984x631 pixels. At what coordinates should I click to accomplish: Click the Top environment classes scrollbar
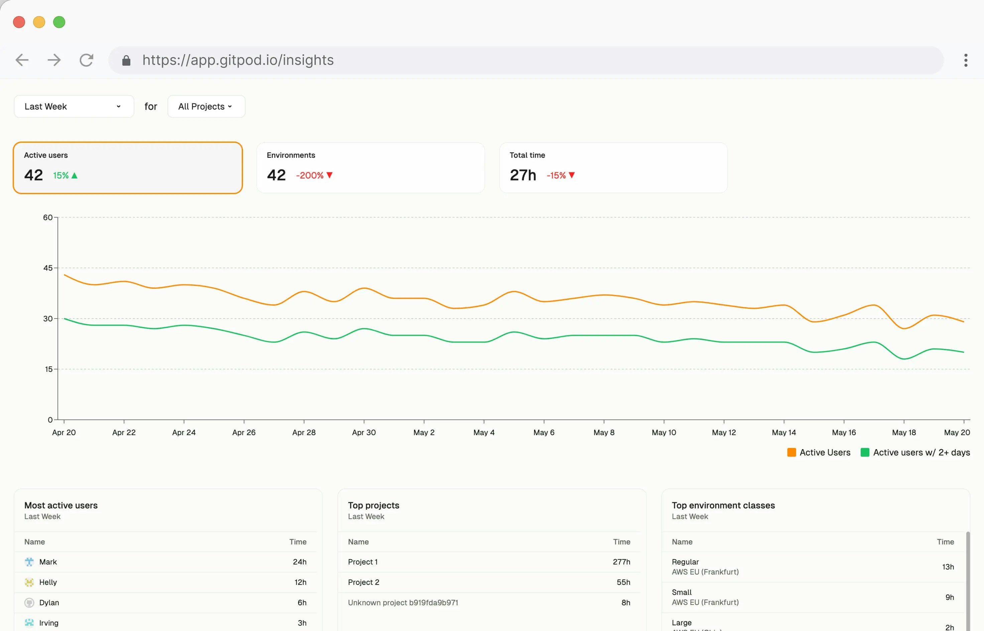[x=968, y=582]
